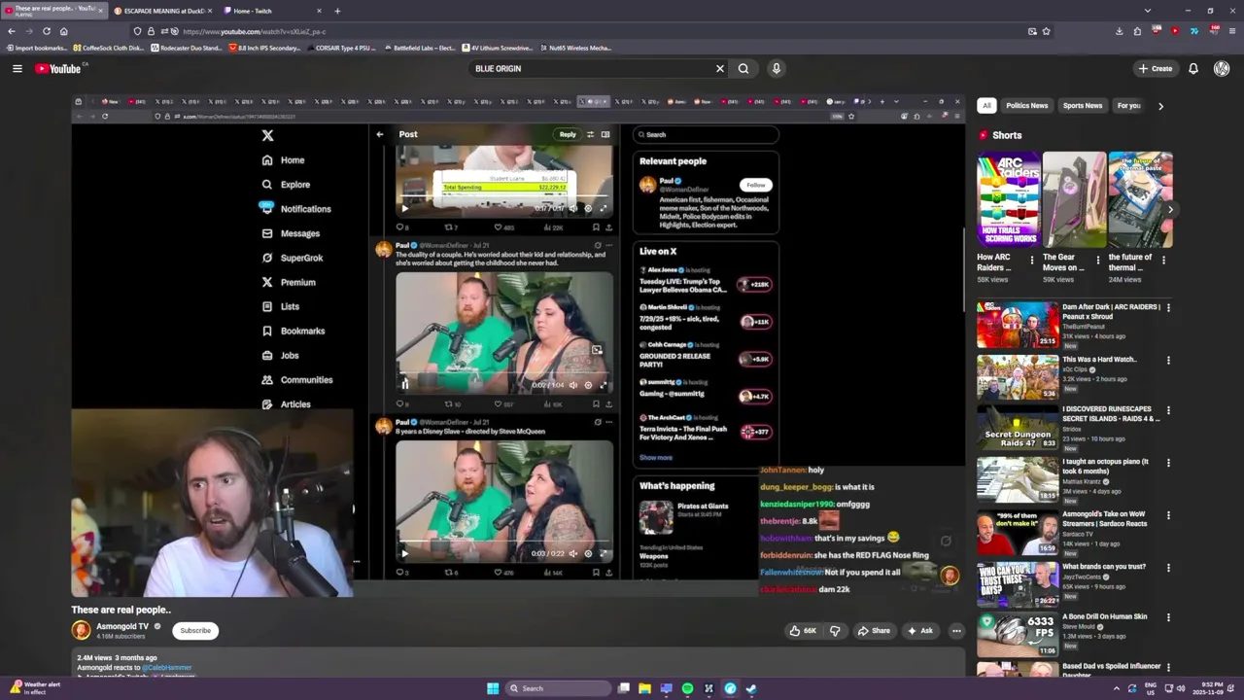The height and width of the screenshot is (700, 1244).
Task: Open the YouTube notifications bell
Action: [x=1193, y=68]
